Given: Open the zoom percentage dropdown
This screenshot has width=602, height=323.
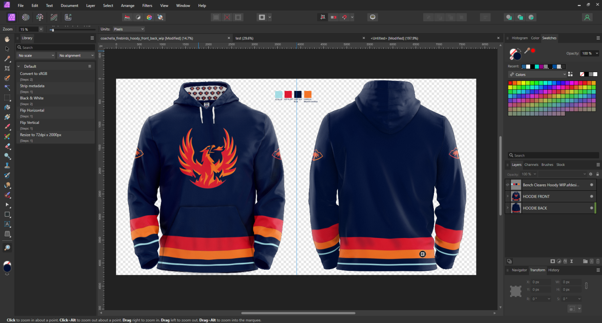Looking at the screenshot, I should pyautogui.click(x=41, y=29).
